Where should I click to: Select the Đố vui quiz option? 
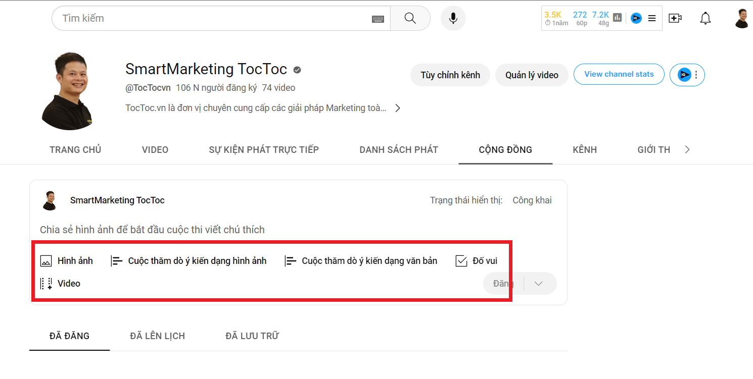click(x=477, y=261)
